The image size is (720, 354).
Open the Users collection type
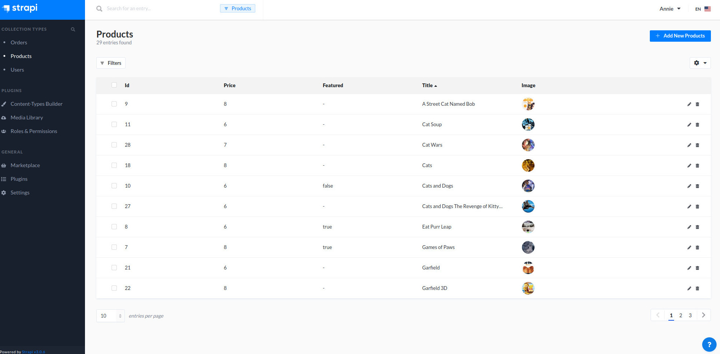tap(17, 70)
